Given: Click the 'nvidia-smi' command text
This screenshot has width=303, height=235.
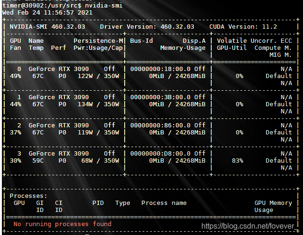Looking at the screenshot, I should [104, 6].
